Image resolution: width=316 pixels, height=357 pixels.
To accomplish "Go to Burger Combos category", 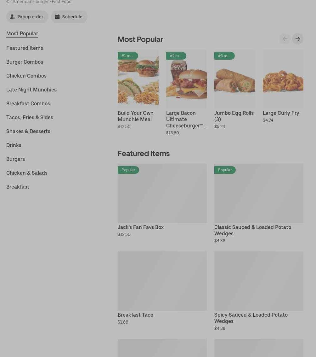I will 25,62.
